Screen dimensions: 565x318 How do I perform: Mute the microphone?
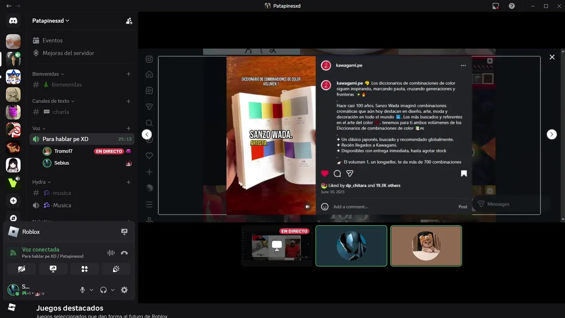(82, 290)
